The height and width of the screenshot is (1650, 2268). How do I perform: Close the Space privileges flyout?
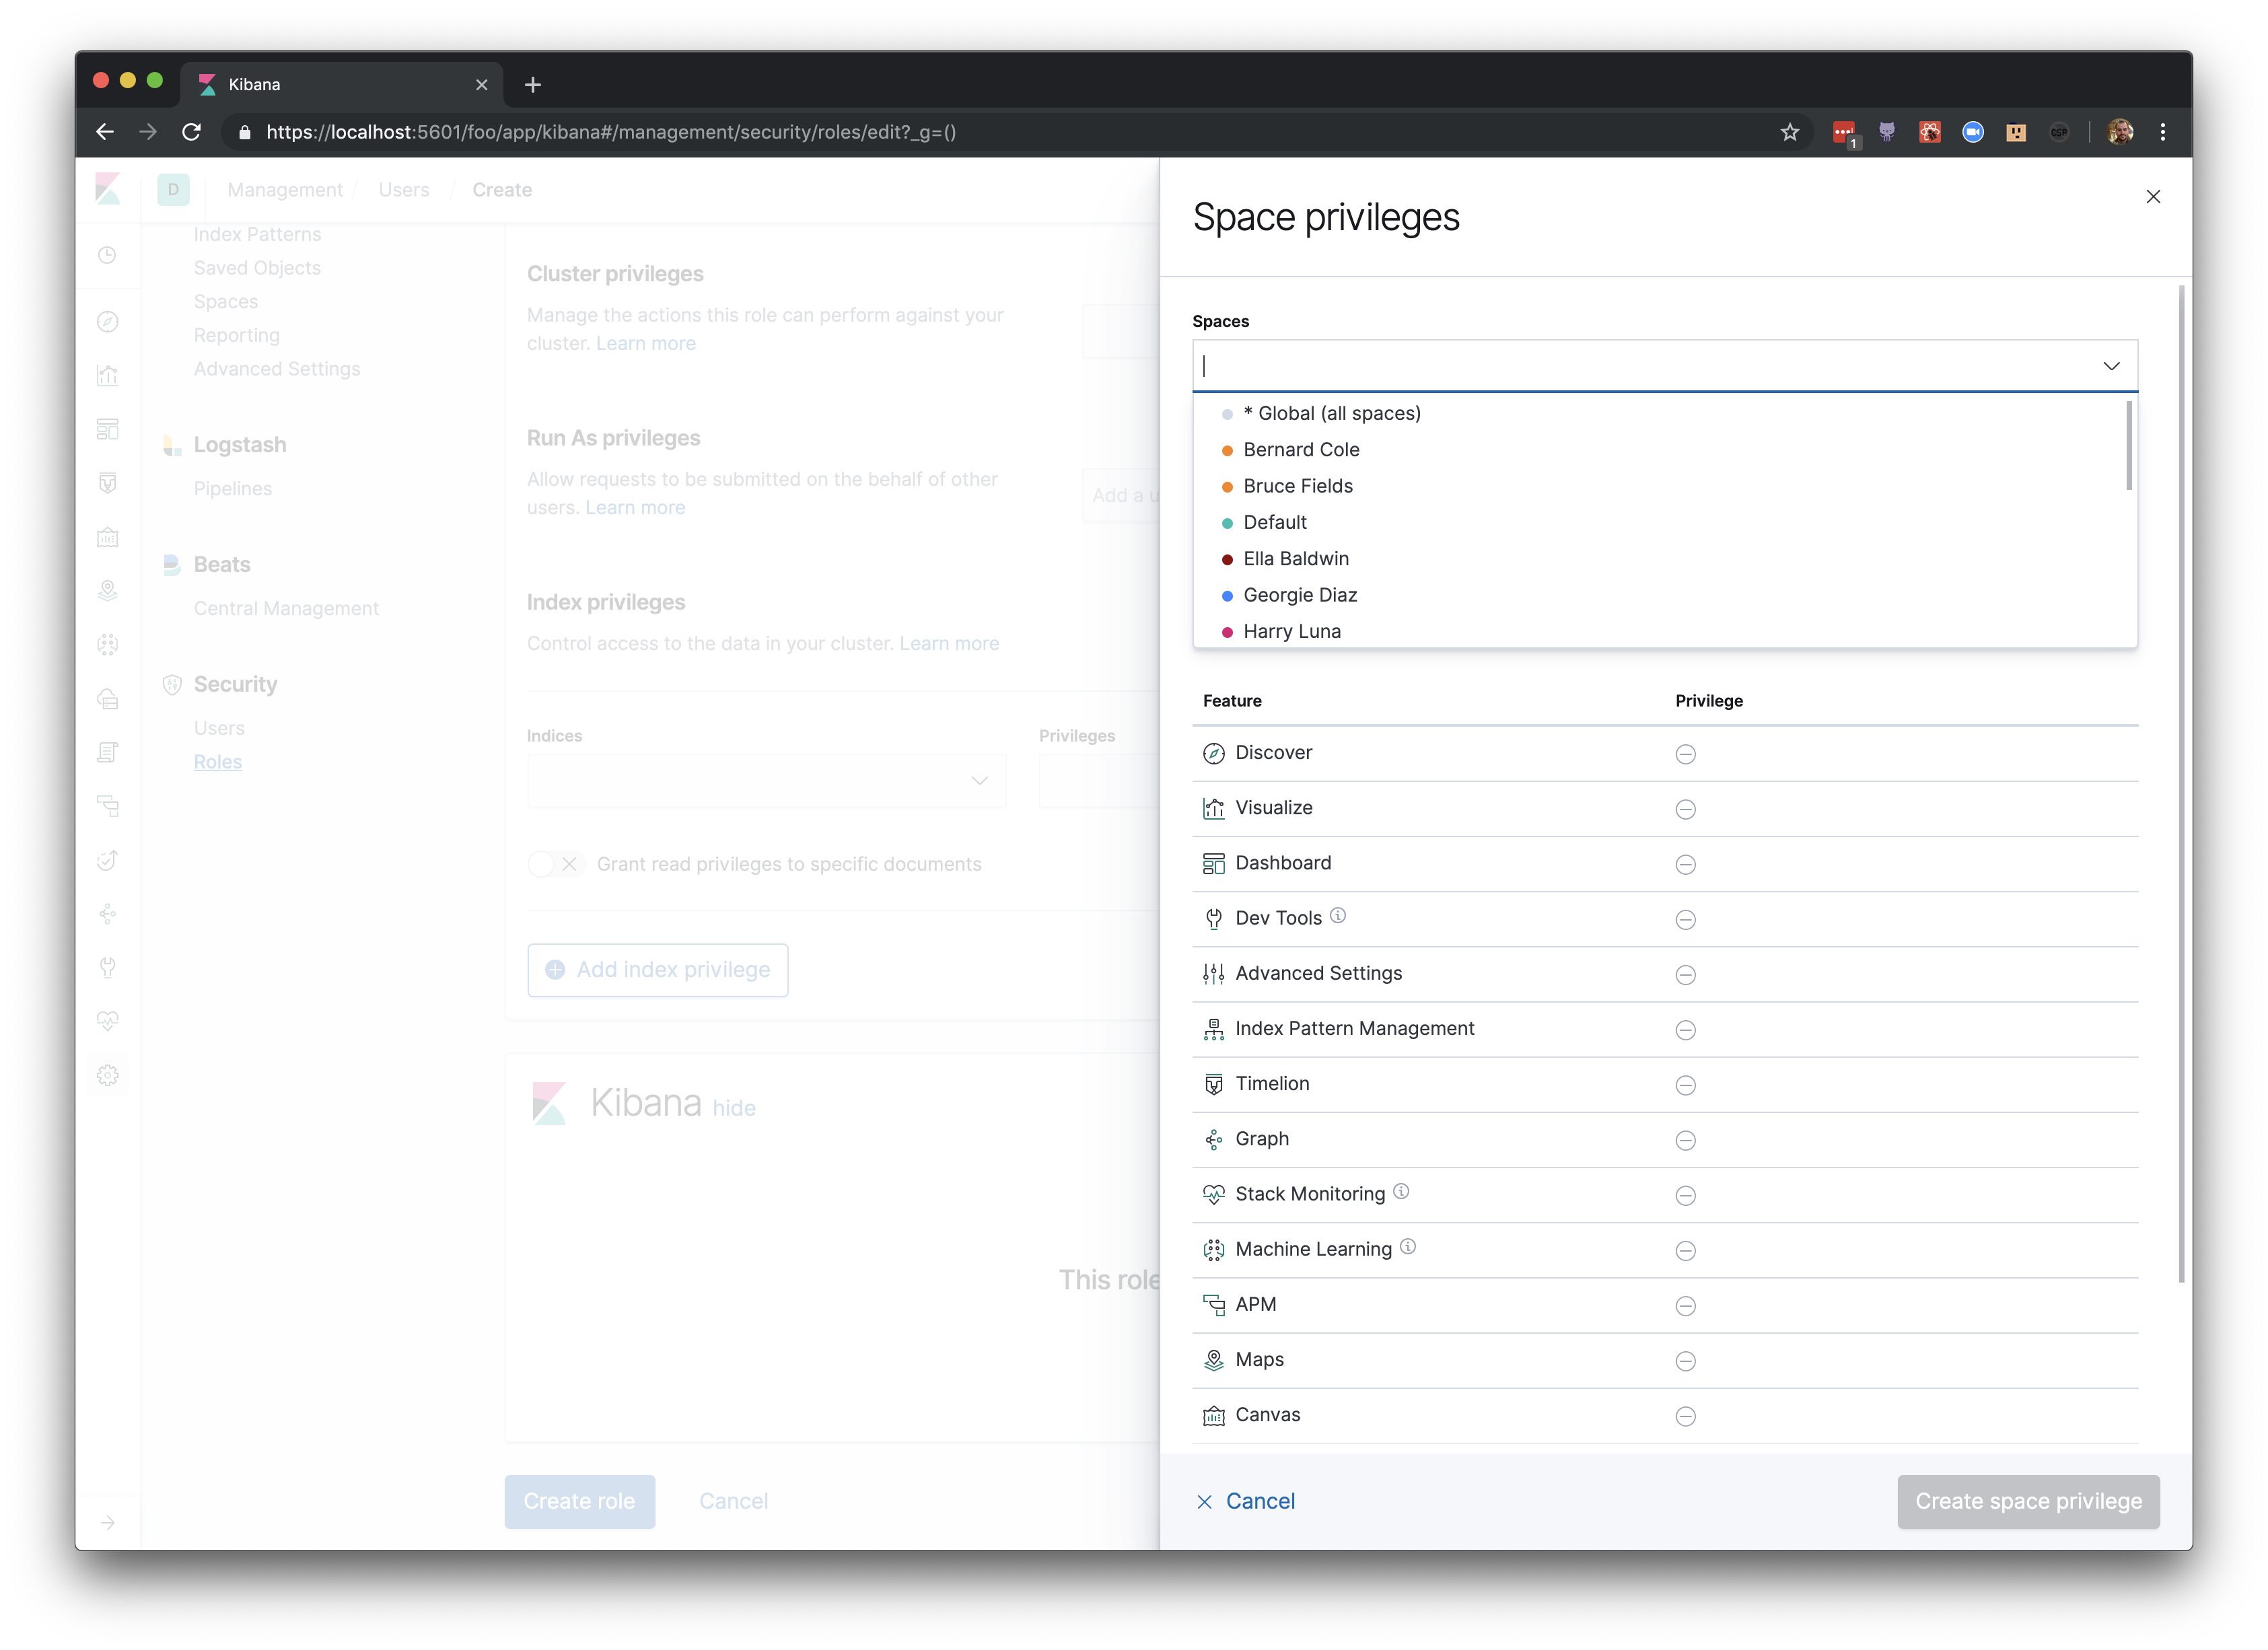(x=2153, y=197)
